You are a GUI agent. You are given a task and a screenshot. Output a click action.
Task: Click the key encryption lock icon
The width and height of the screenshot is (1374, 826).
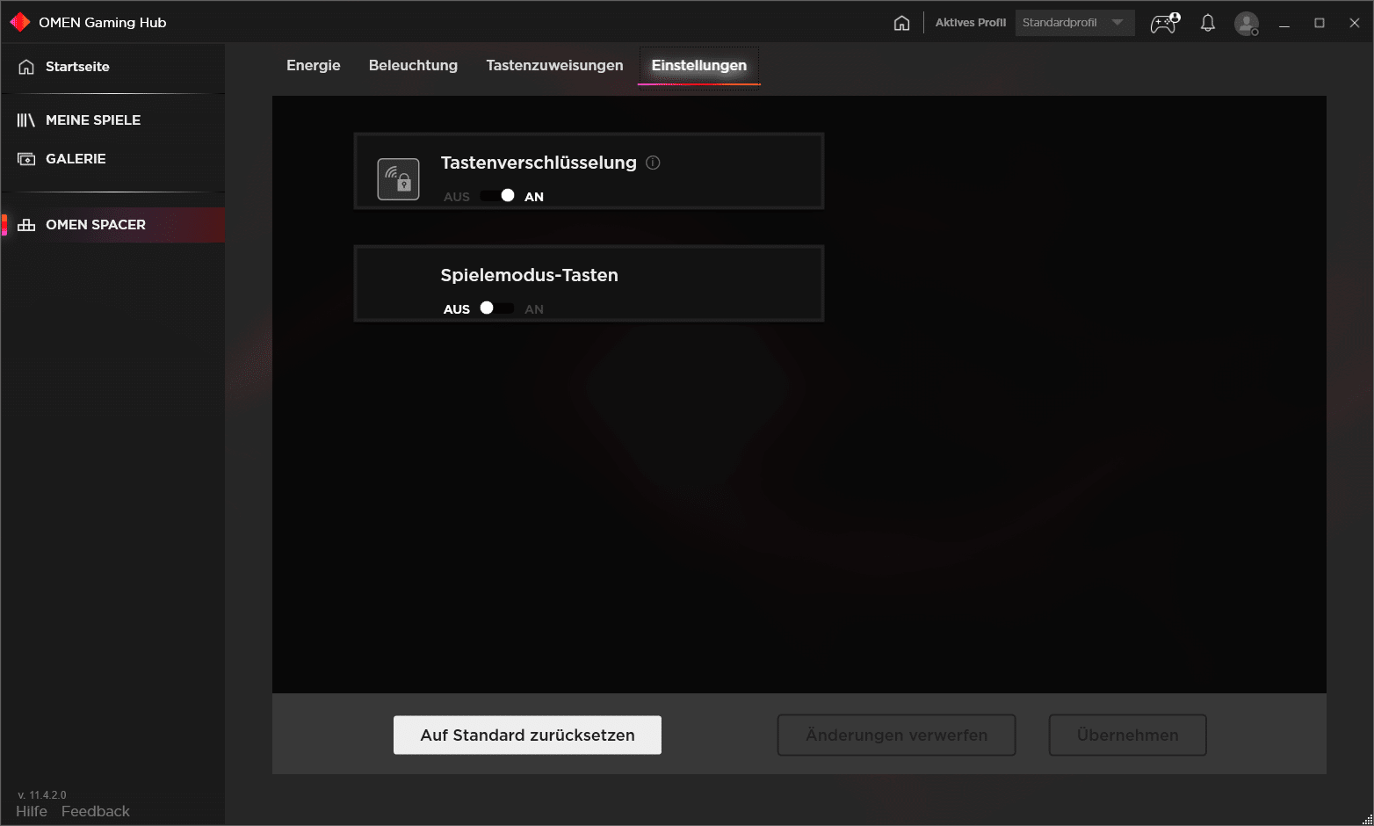click(x=398, y=179)
